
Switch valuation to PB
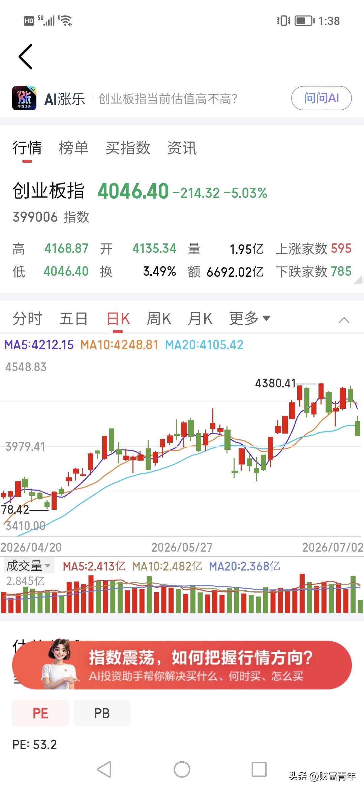(102, 713)
